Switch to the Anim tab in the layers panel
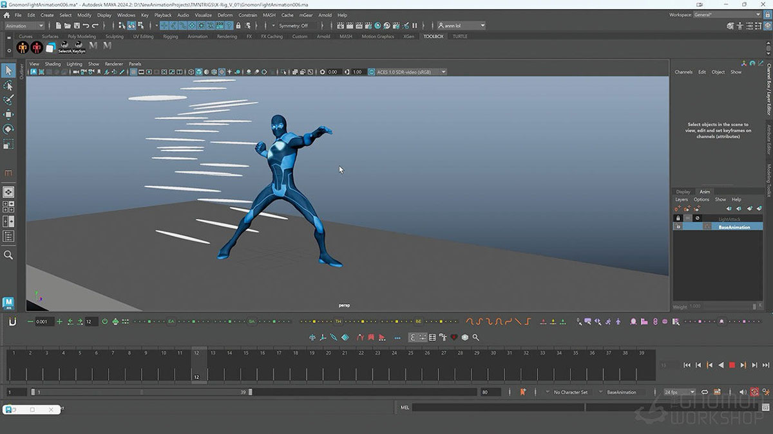Viewport: 773px width, 434px height. coord(704,191)
